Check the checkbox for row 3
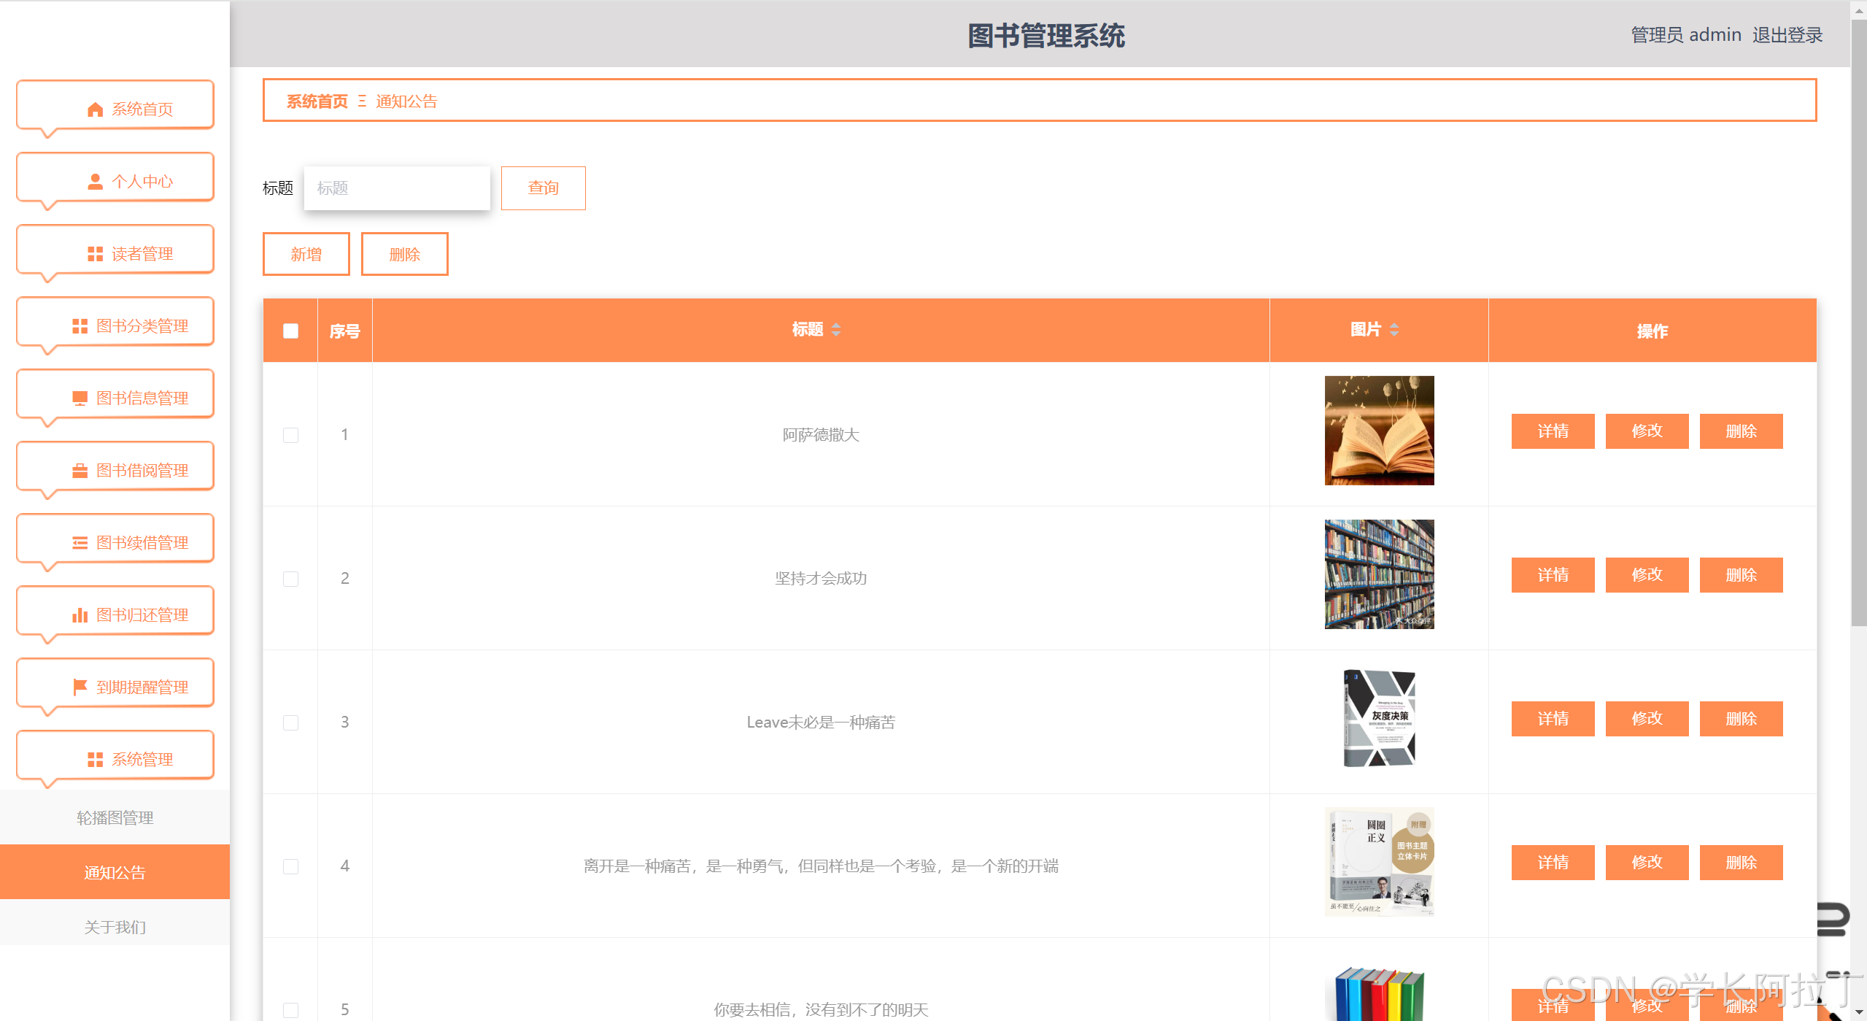The width and height of the screenshot is (1867, 1021). pos(290,723)
